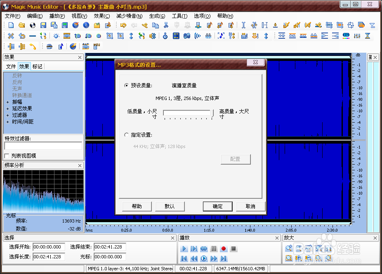Select the 预设质量 radio button

coord(126,85)
